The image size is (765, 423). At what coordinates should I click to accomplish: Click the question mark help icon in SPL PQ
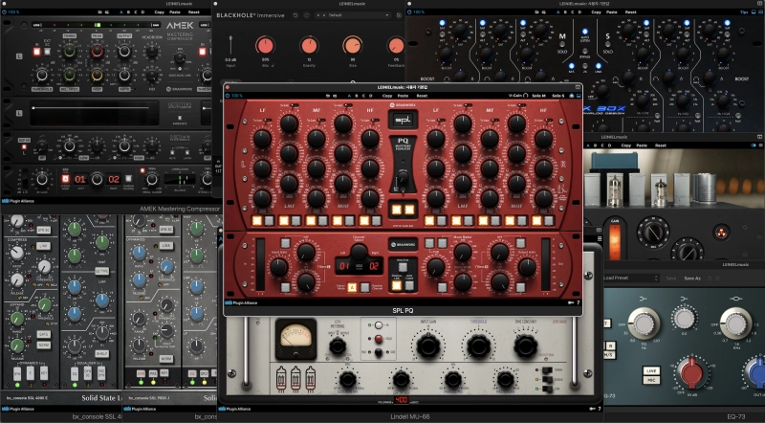click(x=578, y=301)
